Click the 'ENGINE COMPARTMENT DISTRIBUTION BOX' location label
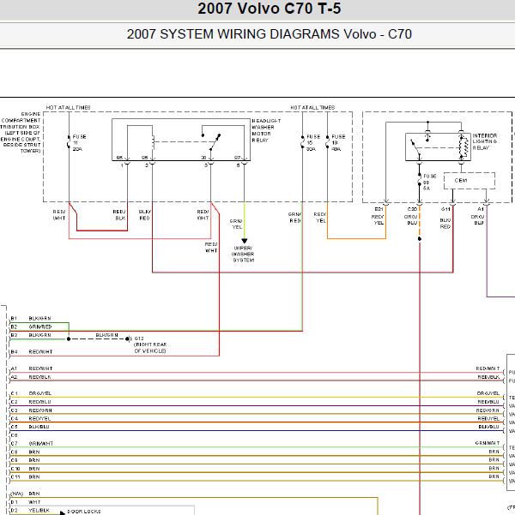Viewport: 515px width, 515px height. tap(21, 132)
